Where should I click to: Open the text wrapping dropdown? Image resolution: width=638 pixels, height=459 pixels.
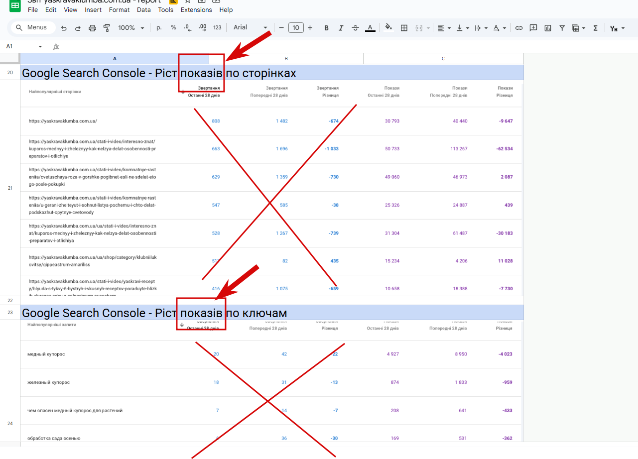[481, 28]
